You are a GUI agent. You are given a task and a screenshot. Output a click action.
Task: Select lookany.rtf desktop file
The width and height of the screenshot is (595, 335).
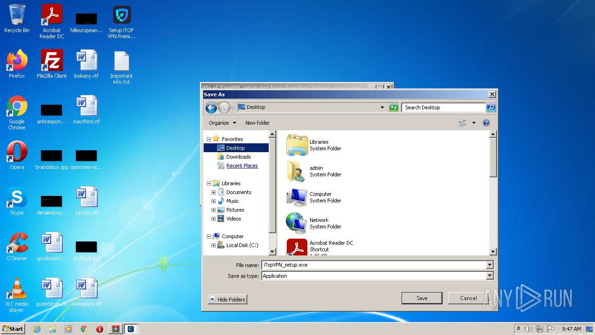click(86, 64)
